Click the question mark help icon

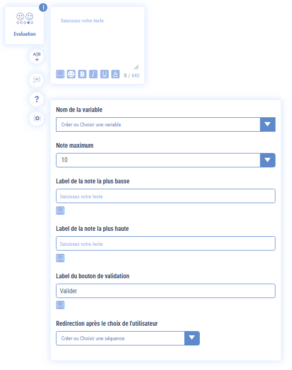(37, 99)
